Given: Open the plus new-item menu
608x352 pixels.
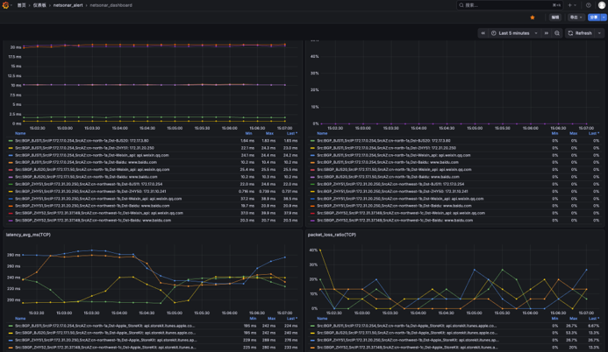Looking at the screenshot, I should [x=572, y=5].
